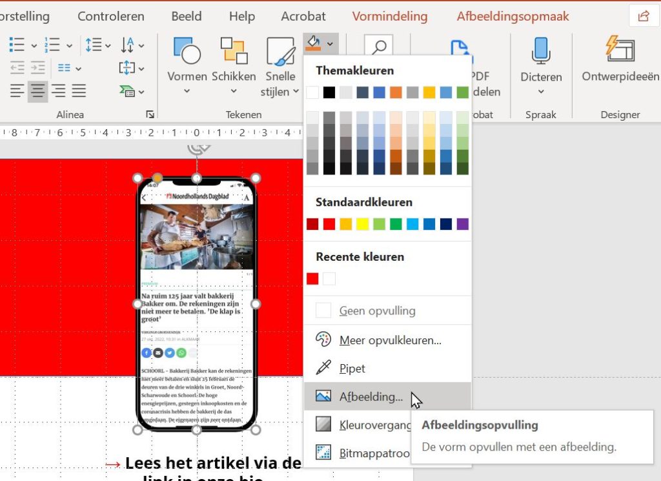Choose Geen opvulling option
This screenshot has width=661, height=481.
377,311
